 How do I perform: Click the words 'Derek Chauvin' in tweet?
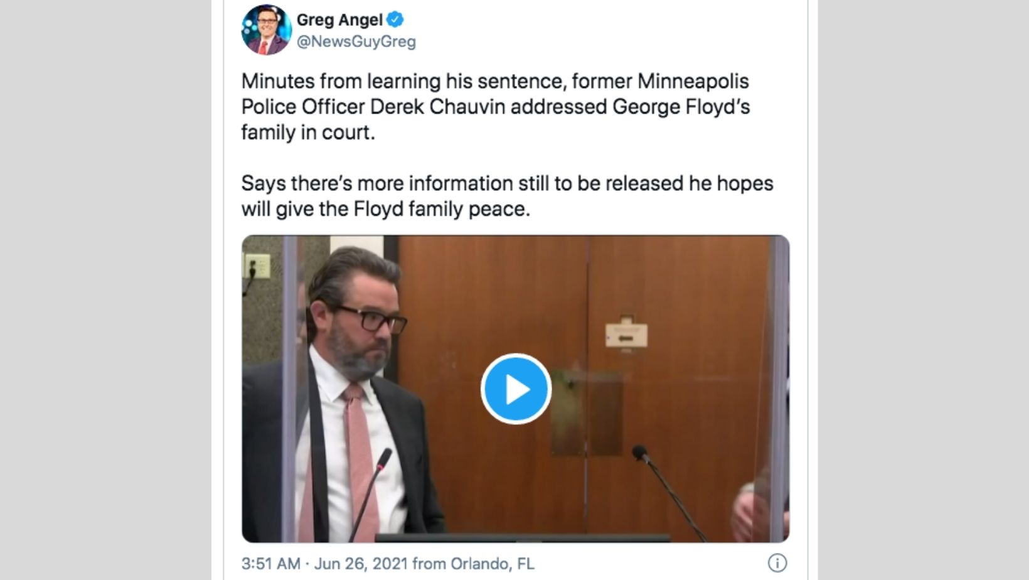point(437,107)
